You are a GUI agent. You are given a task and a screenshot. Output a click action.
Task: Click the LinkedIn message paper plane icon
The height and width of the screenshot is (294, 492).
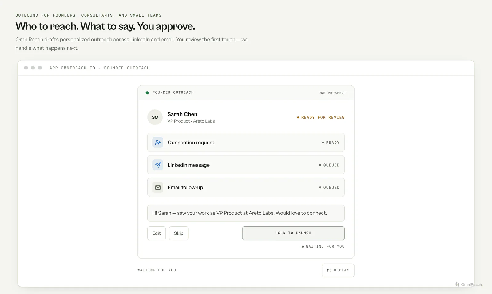click(x=158, y=165)
